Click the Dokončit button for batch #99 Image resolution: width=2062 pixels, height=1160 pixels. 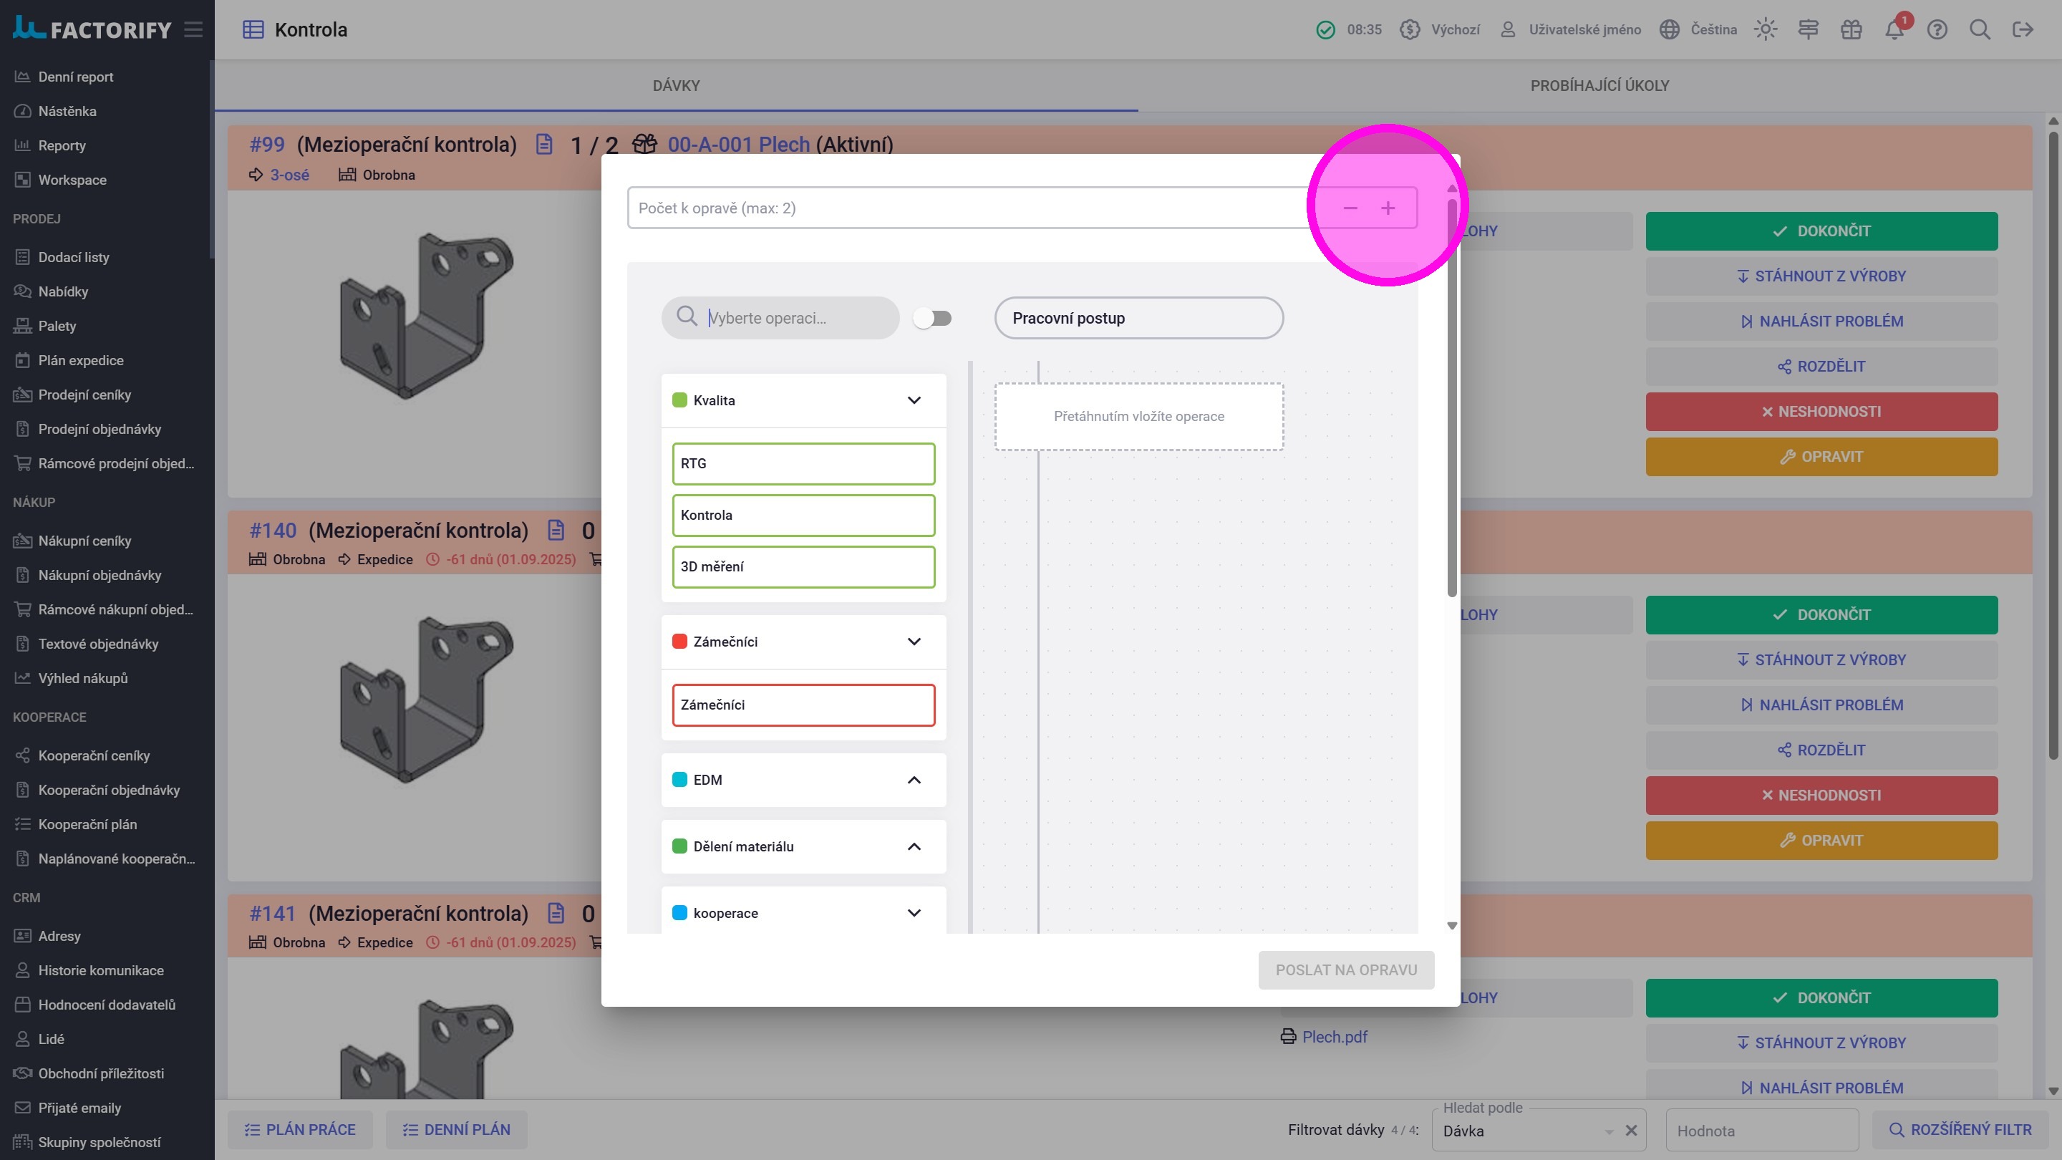coord(1821,231)
